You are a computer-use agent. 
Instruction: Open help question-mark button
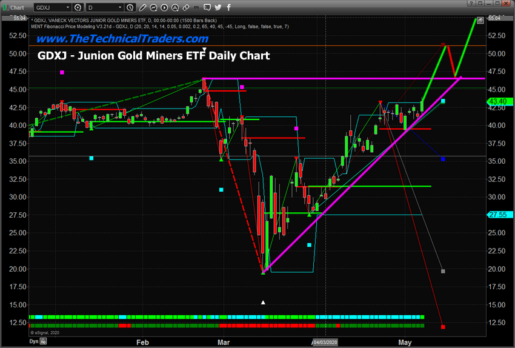[x=471, y=3]
